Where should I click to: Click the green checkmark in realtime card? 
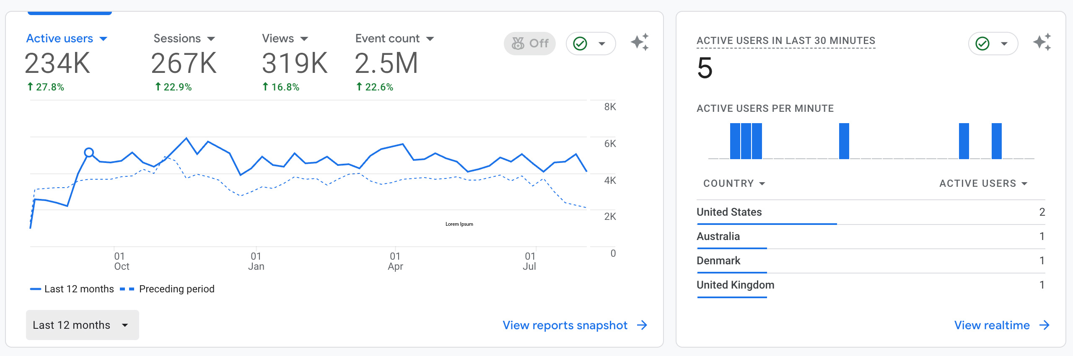point(982,44)
